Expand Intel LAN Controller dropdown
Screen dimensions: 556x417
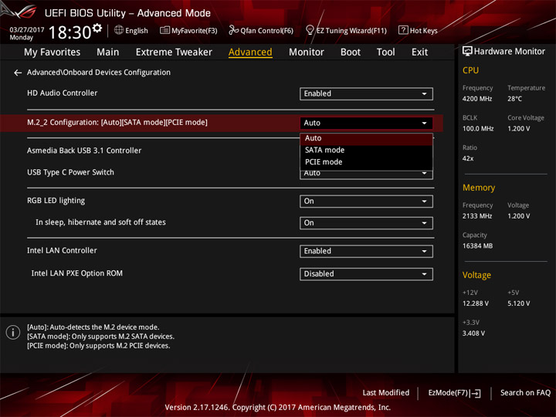[x=366, y=252]
